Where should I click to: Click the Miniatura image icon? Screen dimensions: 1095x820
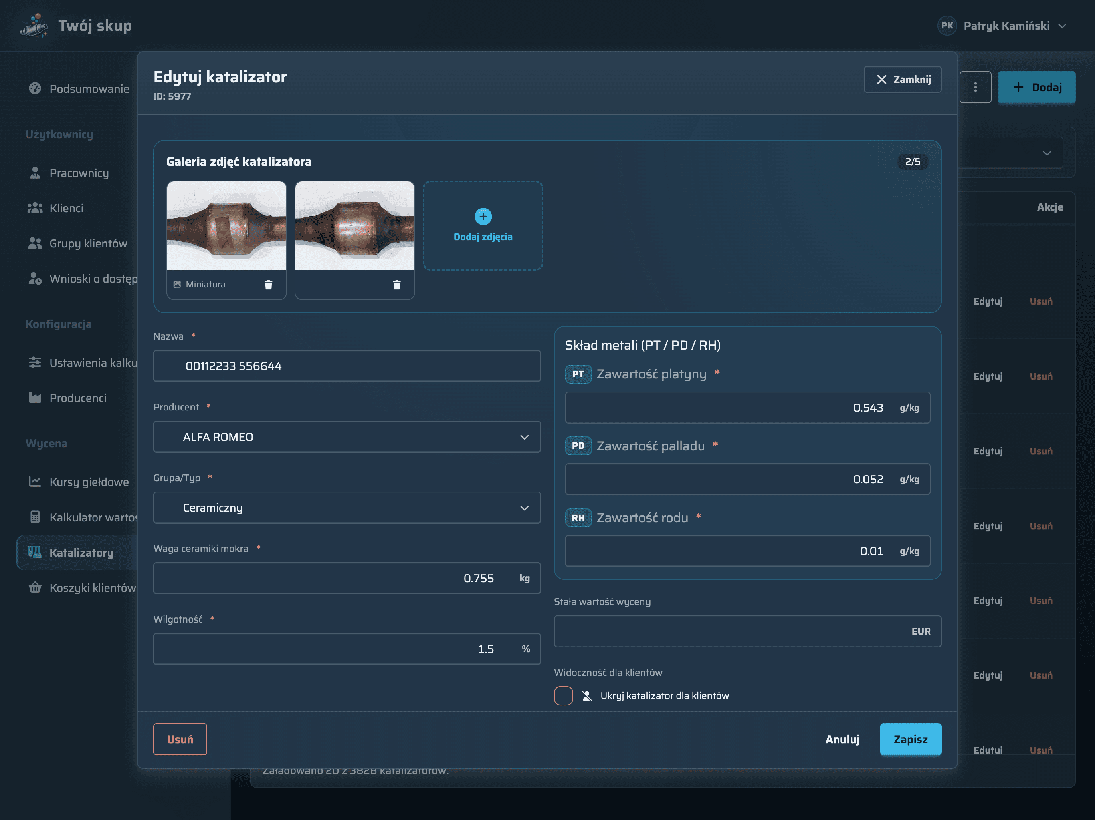click(177, 284)
